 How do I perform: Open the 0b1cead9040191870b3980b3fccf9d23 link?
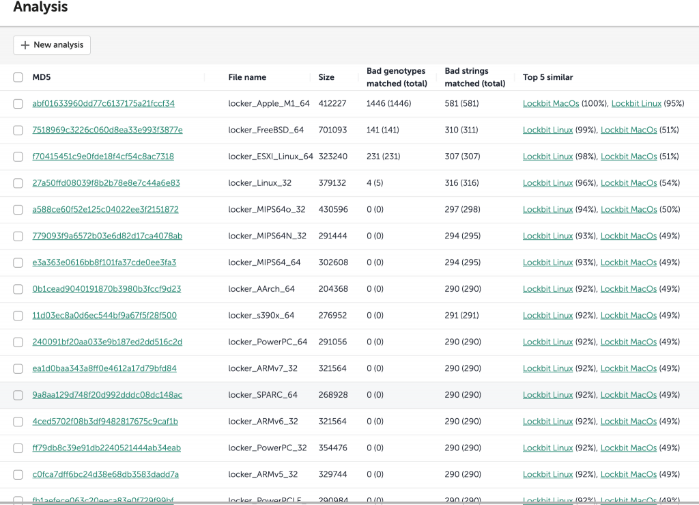106,289
